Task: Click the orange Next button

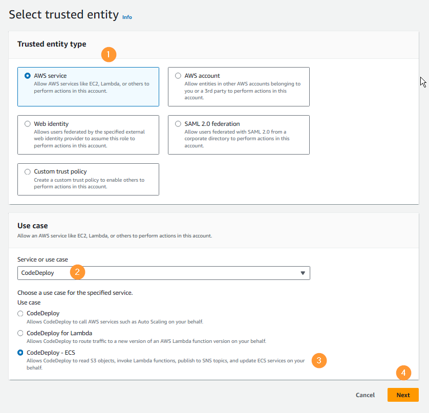Action: [403, 395]
